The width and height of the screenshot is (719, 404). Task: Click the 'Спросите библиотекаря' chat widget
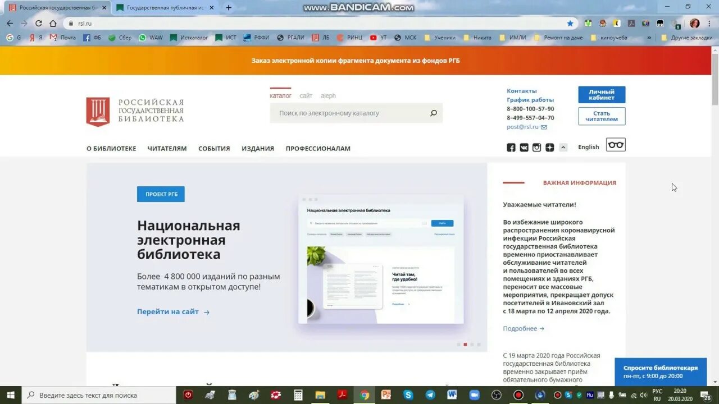click(661, 372)
